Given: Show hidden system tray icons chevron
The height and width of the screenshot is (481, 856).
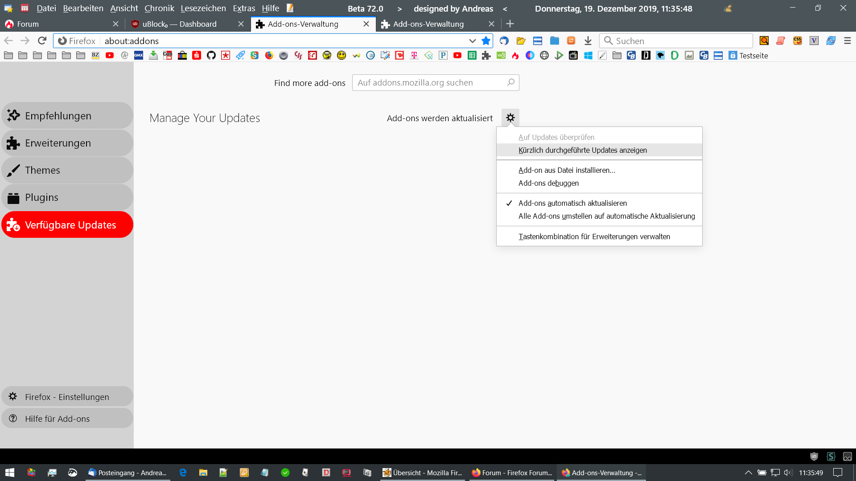Looking at the screenshot, I should pos(748,473).
